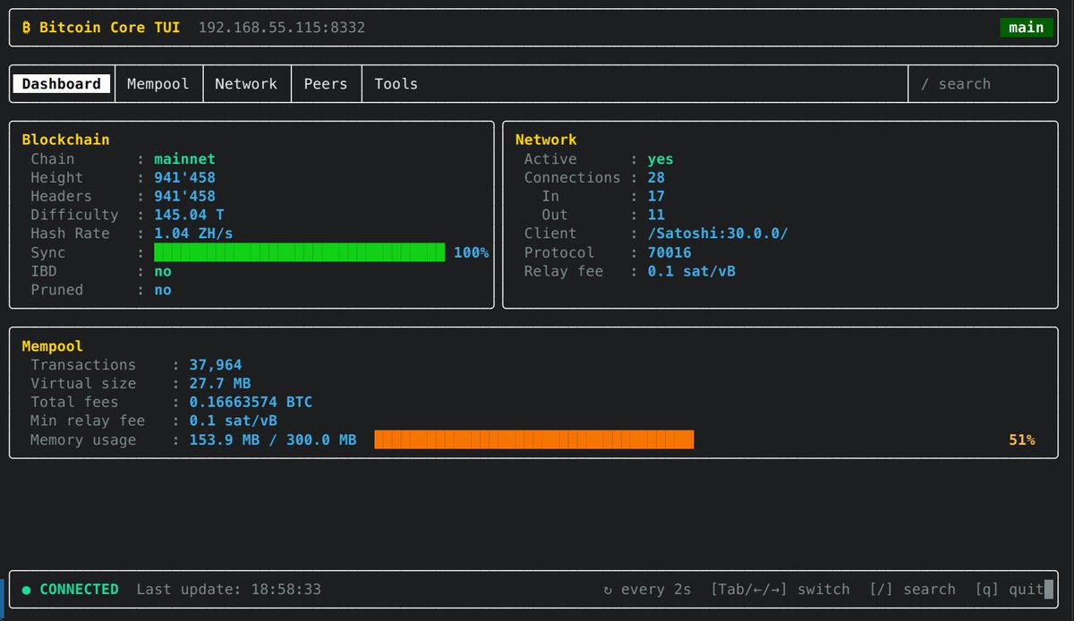Focus the / search input field
The width and height of the screenshot is (1074, 621).
pos(983,84)
